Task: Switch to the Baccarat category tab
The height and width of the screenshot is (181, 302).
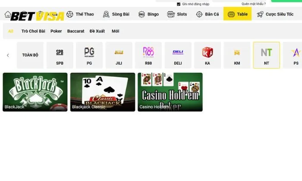Action: click(x=75, y=31)
